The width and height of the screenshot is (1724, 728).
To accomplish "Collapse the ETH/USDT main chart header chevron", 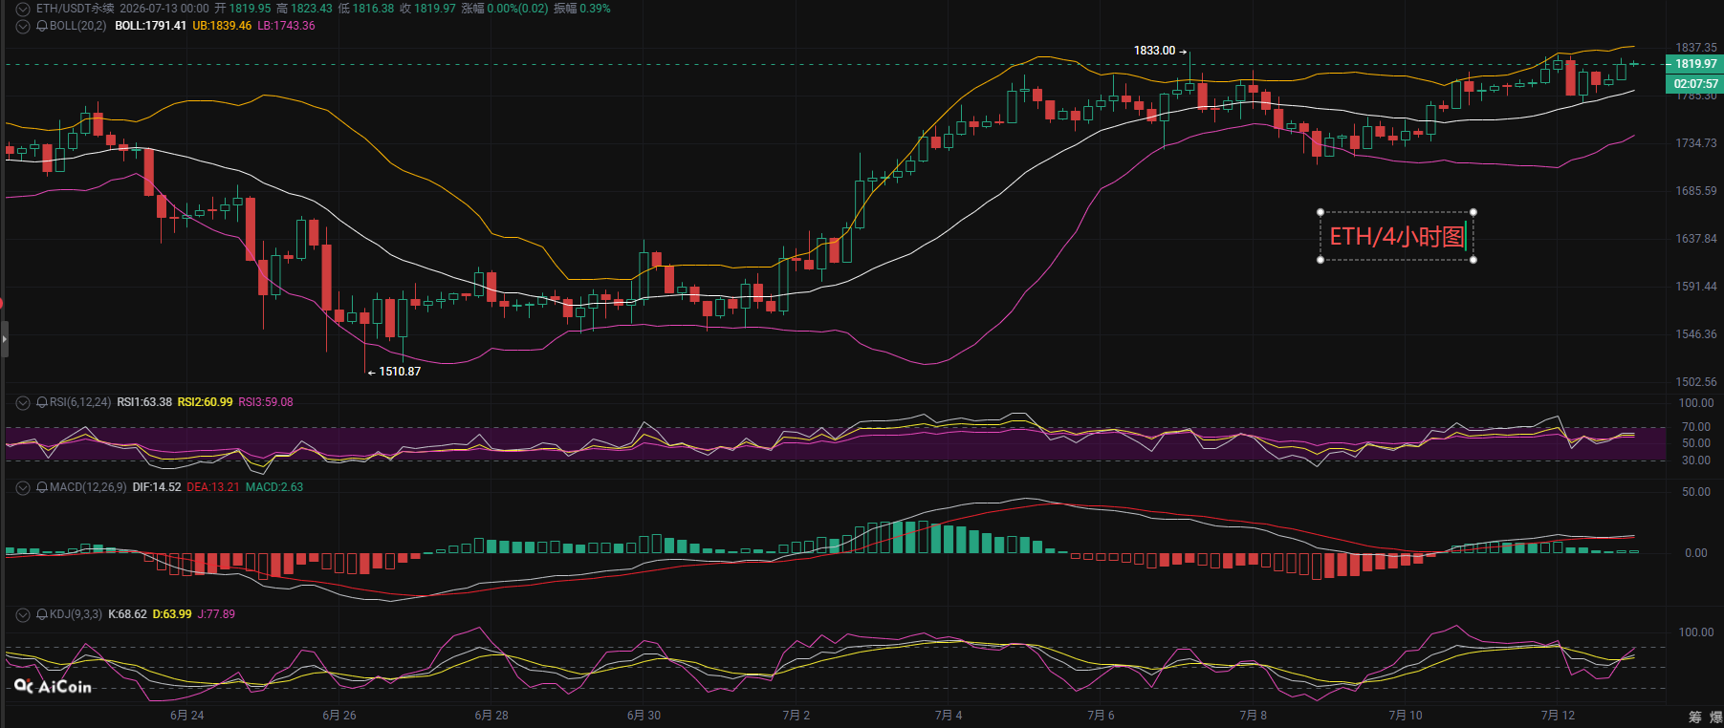I will click(23, 9).
